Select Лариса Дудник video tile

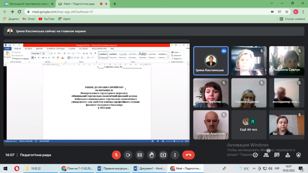pos(249,93)
